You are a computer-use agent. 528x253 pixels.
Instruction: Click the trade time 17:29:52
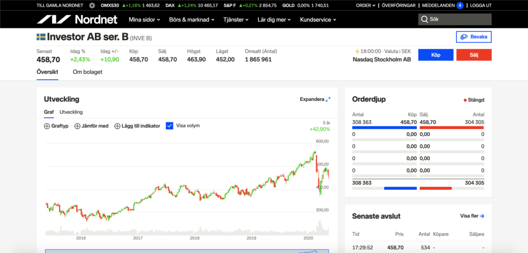(x=362, y=248)
